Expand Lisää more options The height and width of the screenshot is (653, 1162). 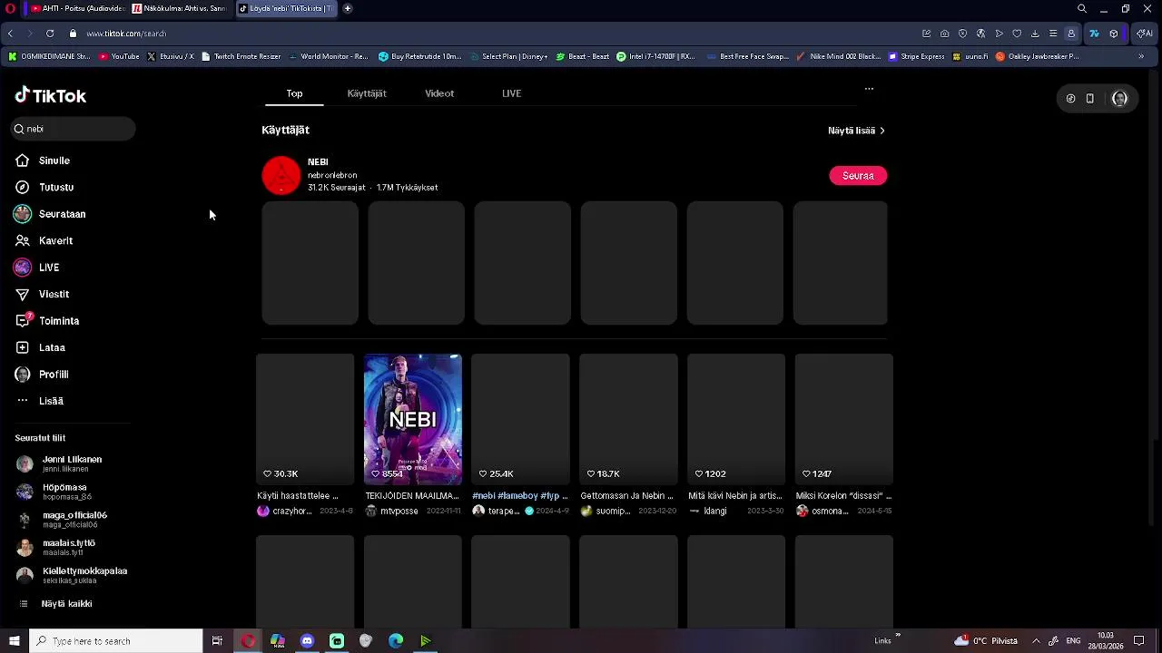39,401
